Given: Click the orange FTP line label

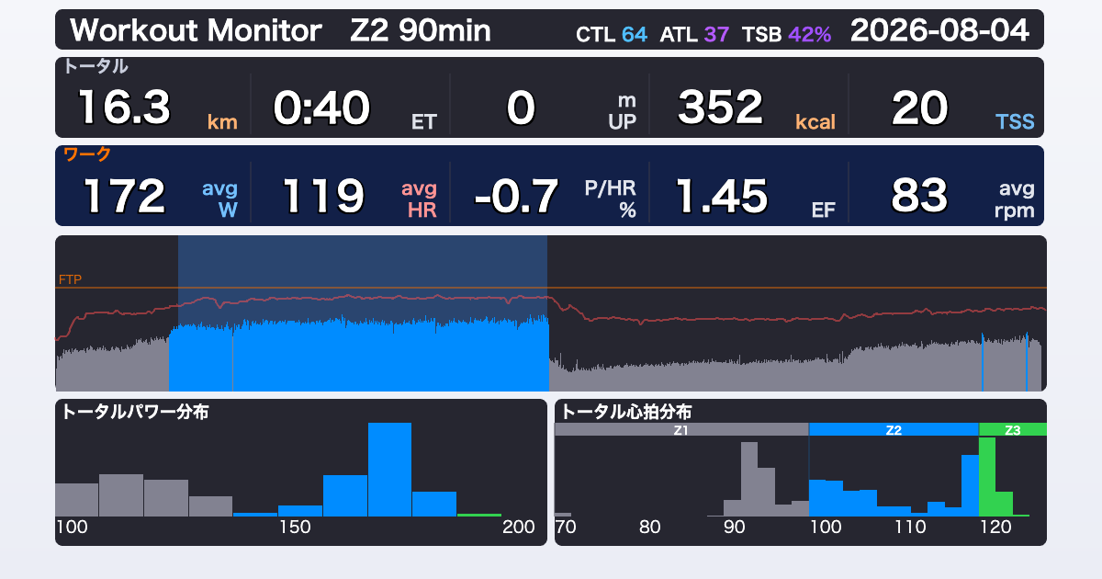Looking at the screenshot, I should coord(70,279).
